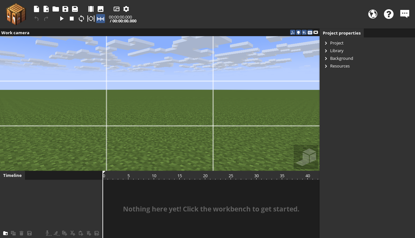The image size is (415, 238).
Task: Click timeline ruler at frame 30
Action: tap(256, 176)
